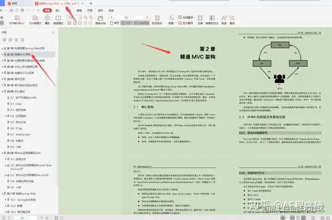Open the 查找 search tool

[x=232, y=20]
